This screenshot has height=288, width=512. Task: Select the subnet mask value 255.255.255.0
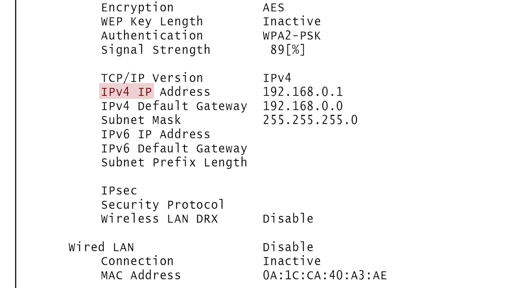[x=310, y=120]
